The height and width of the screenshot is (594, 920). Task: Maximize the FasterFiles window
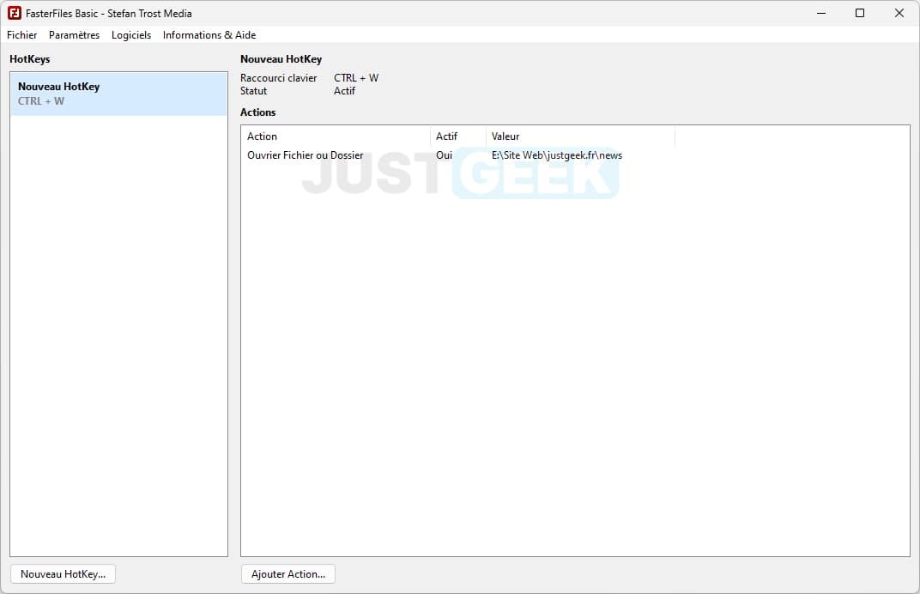pos(860,13)
